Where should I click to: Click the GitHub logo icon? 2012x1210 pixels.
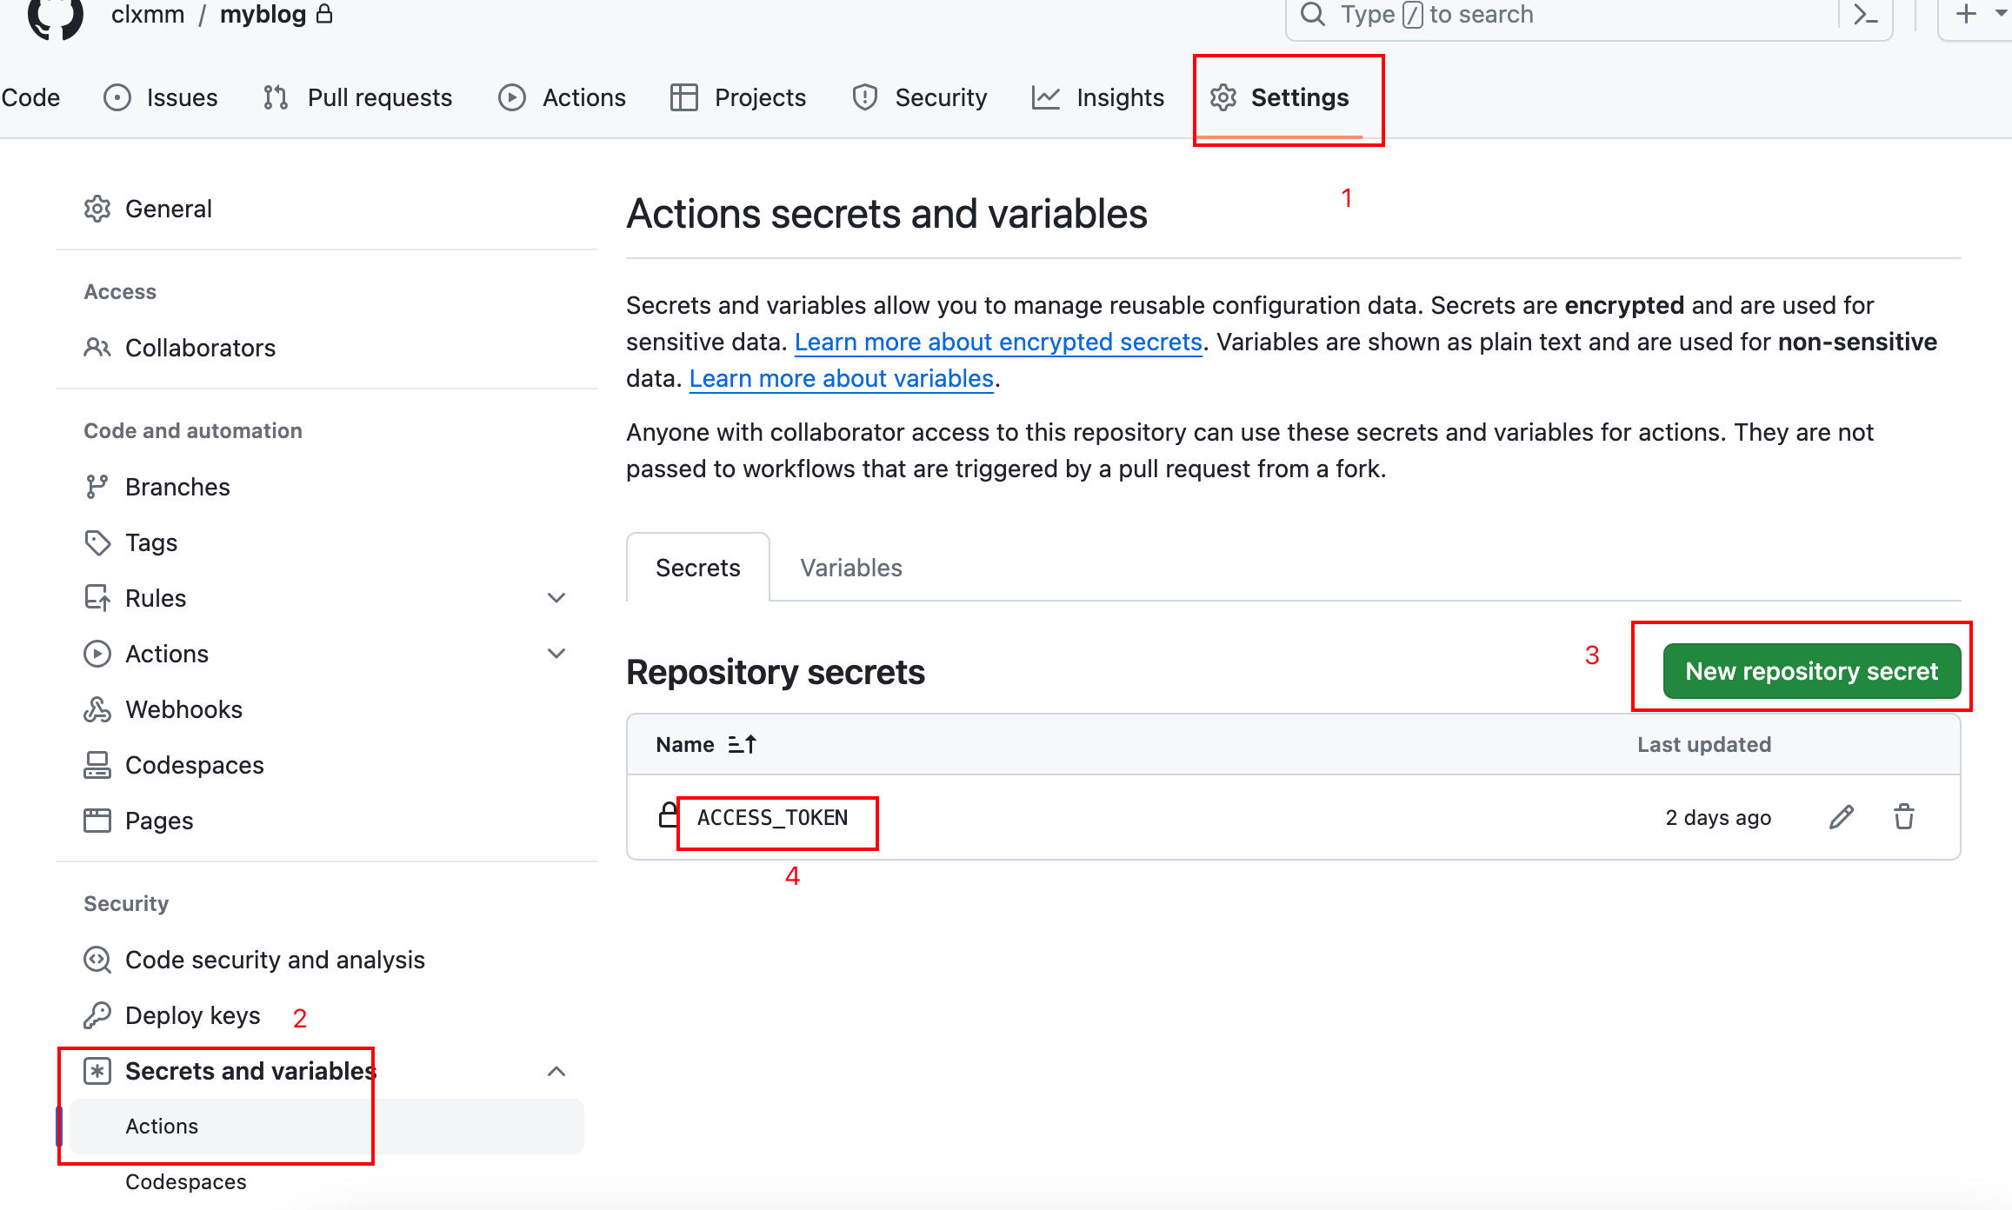coord(55,17)
